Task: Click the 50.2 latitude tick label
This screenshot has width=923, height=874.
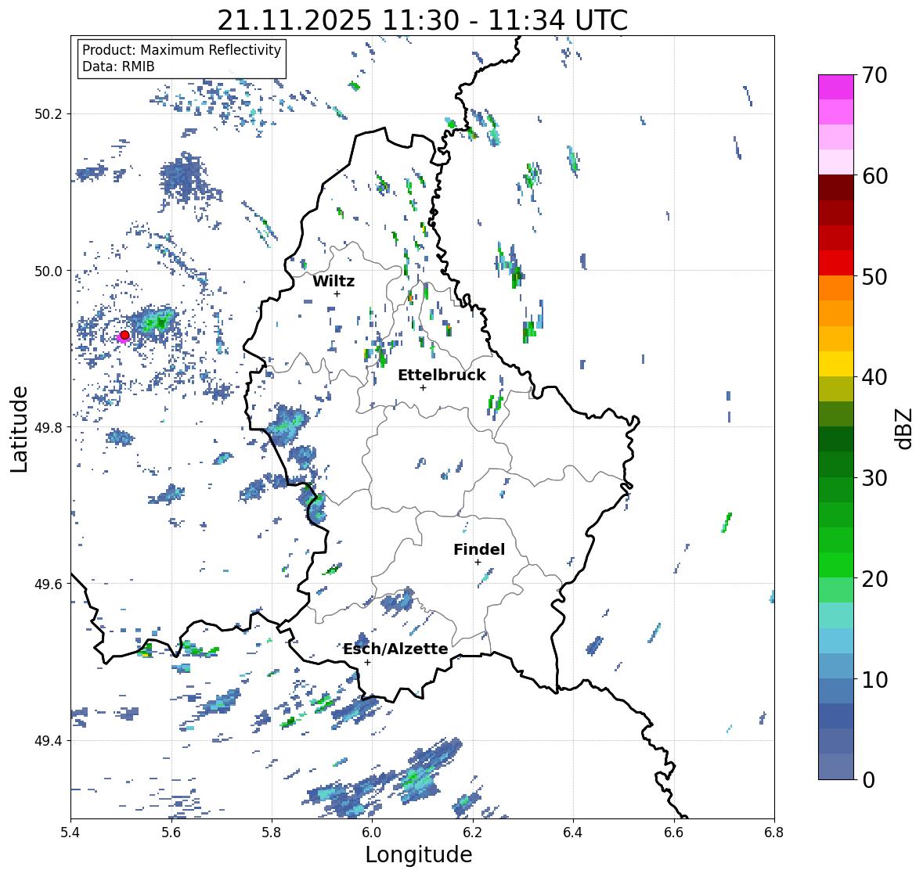Action: click(x=48, y=114)
